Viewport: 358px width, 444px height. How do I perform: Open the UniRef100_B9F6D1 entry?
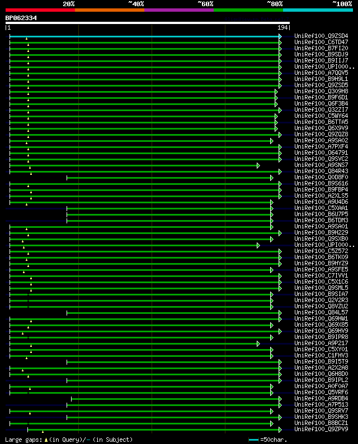pyautogui.click(x=321, y=97)
